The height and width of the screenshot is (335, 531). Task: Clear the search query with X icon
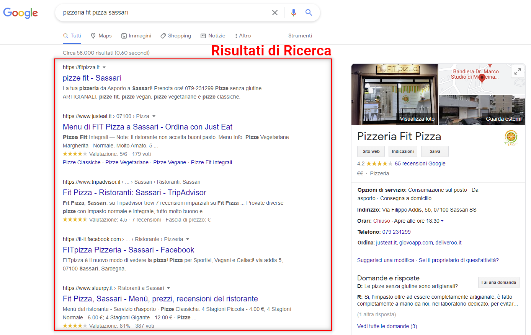(275, 13)
